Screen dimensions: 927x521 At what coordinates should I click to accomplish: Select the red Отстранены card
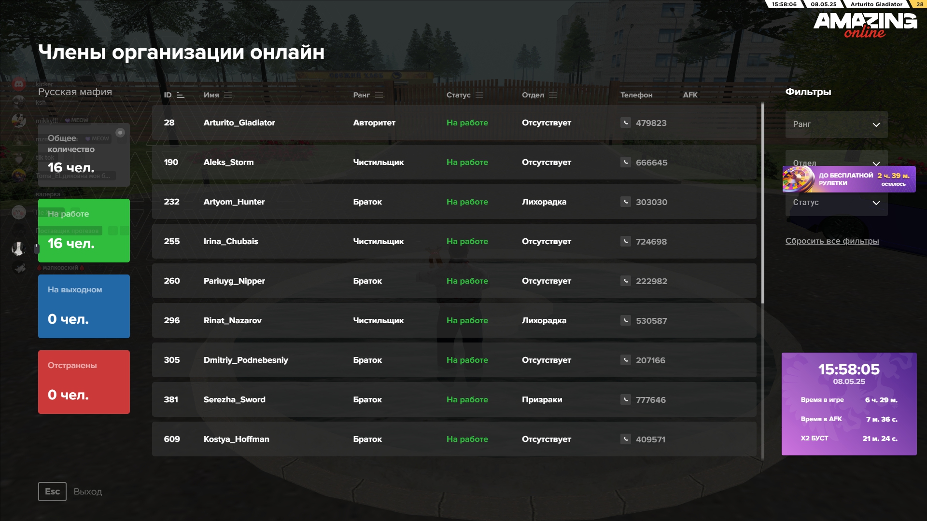(x=84, y=382)
